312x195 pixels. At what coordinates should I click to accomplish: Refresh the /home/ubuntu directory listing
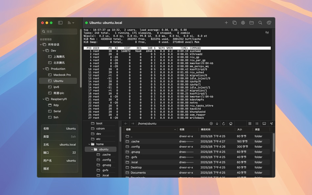pos(223,123)
